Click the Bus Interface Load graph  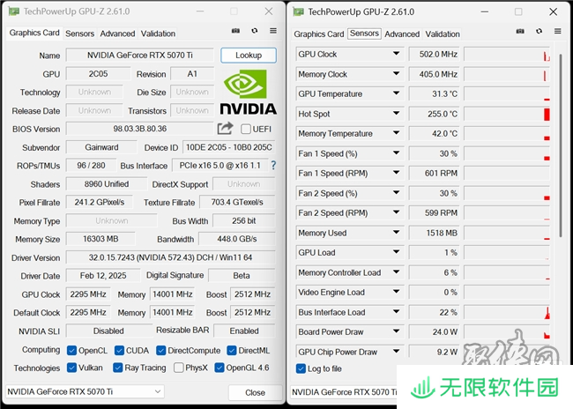click(507, 312)
